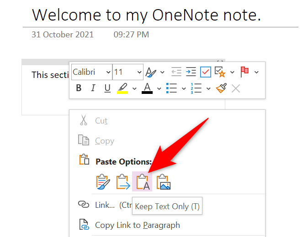Toggle Bold formatting
This screenshot has height=237, width=303.
[79, 88]
